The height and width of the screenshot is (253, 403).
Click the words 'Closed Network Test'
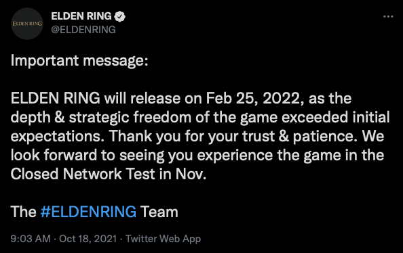[x=83, y=174]
